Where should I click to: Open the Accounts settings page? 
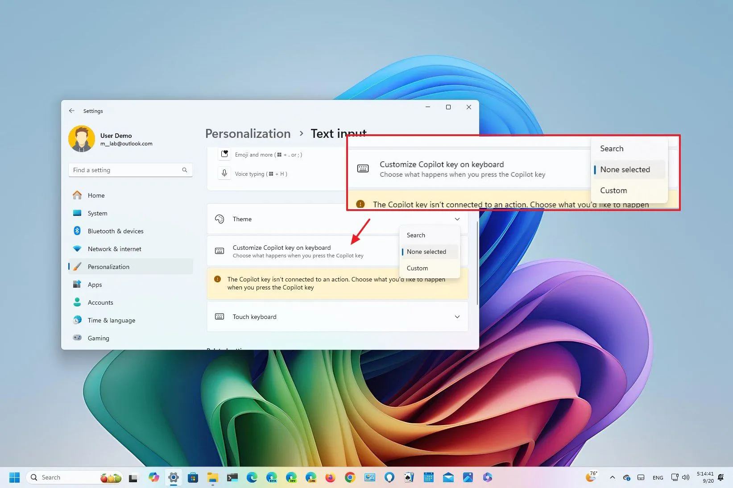pyautogui.click(x=131, y=302)
